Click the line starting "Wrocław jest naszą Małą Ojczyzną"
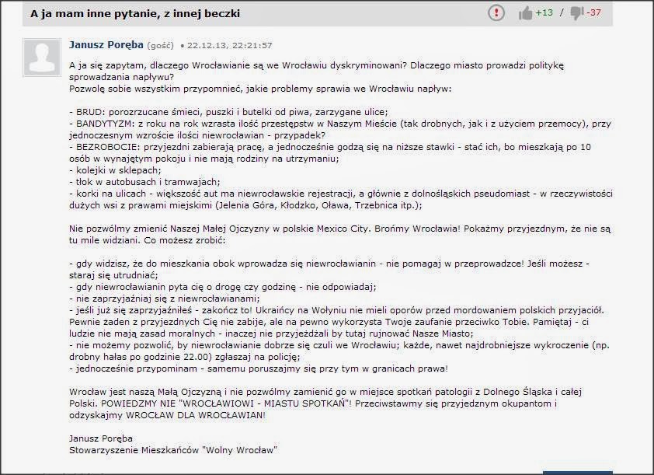This screenshot has height=475, width=654. (x=325, y=392)
